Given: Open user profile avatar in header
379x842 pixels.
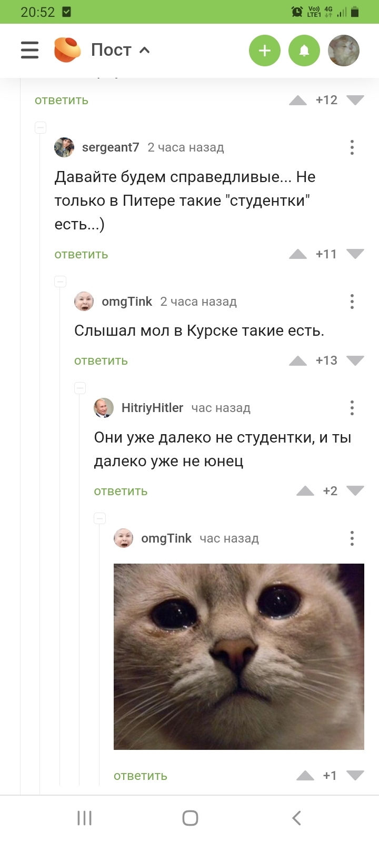Looking at the screenshot, I should pos(344,51).
